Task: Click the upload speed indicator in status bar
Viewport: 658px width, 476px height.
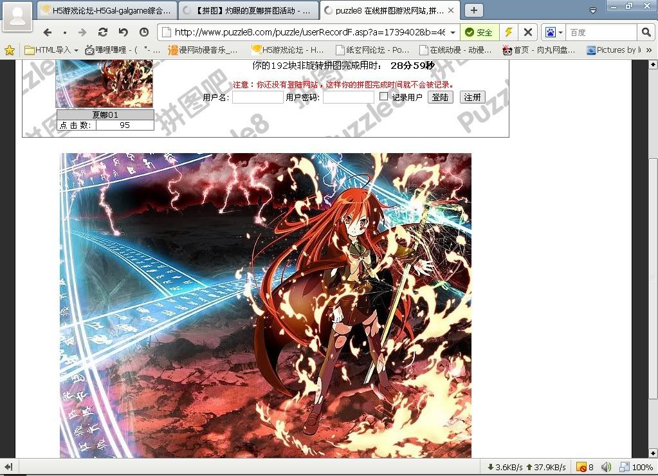Action: click(545, 467)
